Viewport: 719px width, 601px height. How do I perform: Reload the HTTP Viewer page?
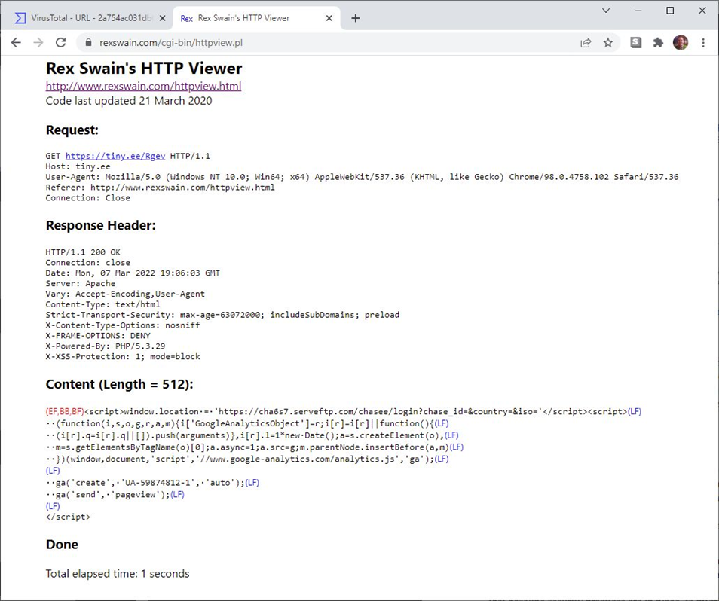tap(61, 43)
